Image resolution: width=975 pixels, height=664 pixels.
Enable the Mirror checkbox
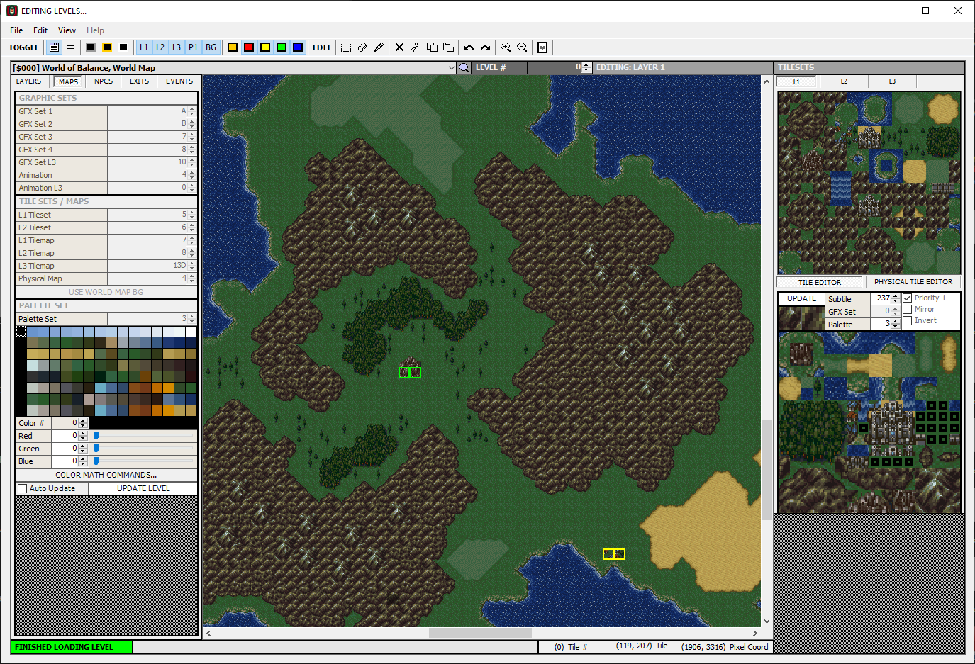908,310
